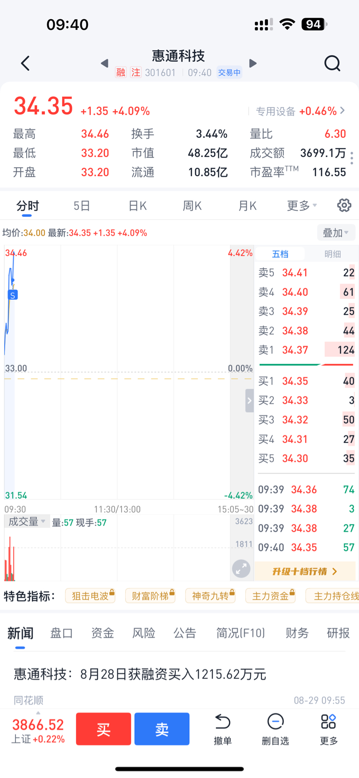Select 卖1 price 34.37 row

tap(307, 350)
